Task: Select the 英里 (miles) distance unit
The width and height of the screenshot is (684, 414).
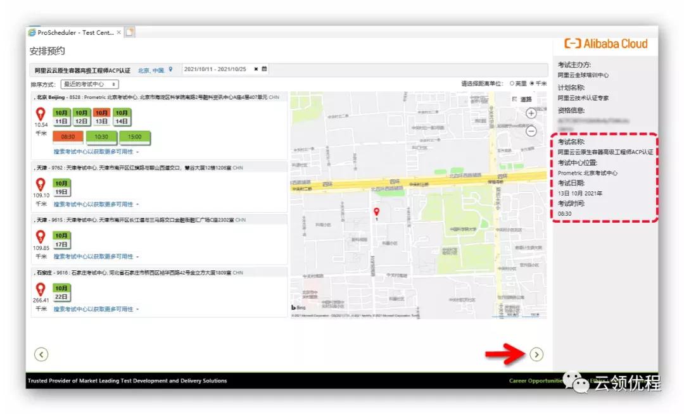Action: tap(512, 83)
